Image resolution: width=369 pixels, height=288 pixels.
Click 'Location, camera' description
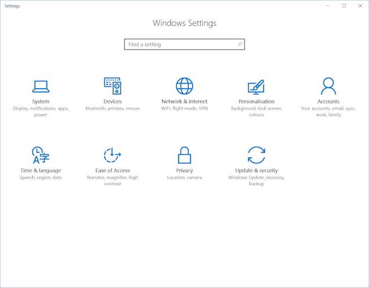[184, 177]
